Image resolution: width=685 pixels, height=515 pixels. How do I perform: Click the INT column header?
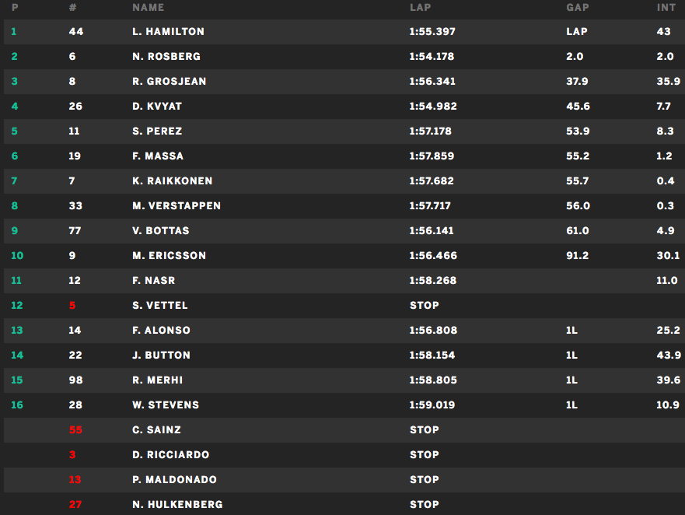pos(666,7)
